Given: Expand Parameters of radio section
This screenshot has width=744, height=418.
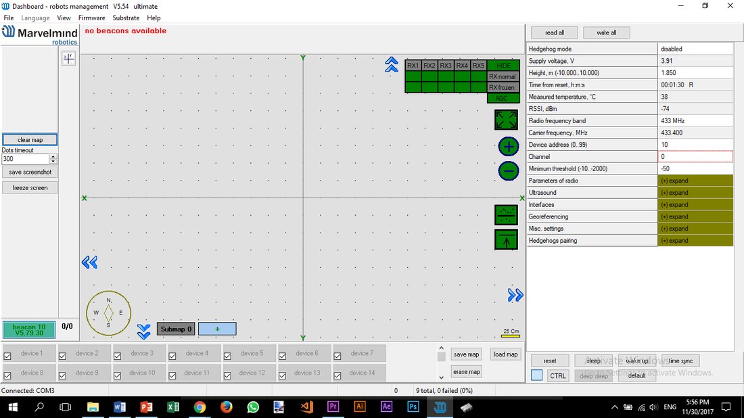Looking at the screenshot, I should coord(695,181).
